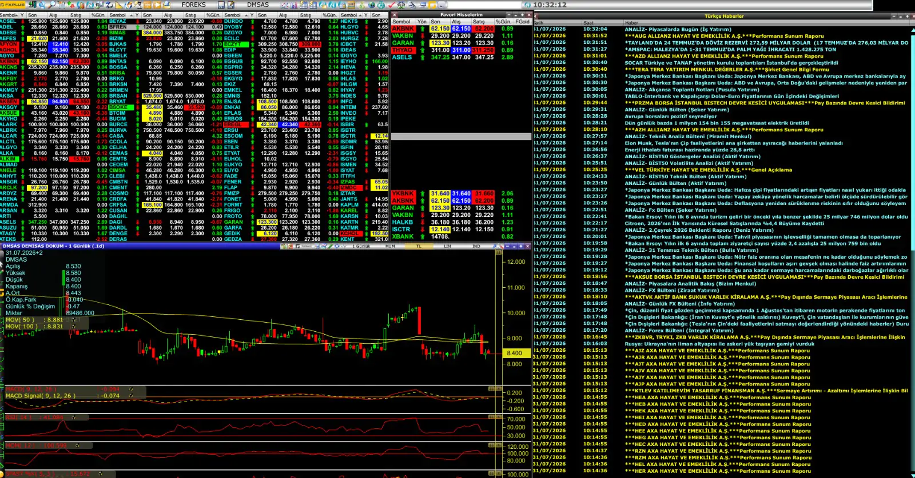Click the calendar grid icon in top toolbar
Image resolution: width=915 pixels, height=478 pixels.
(304, 5)
